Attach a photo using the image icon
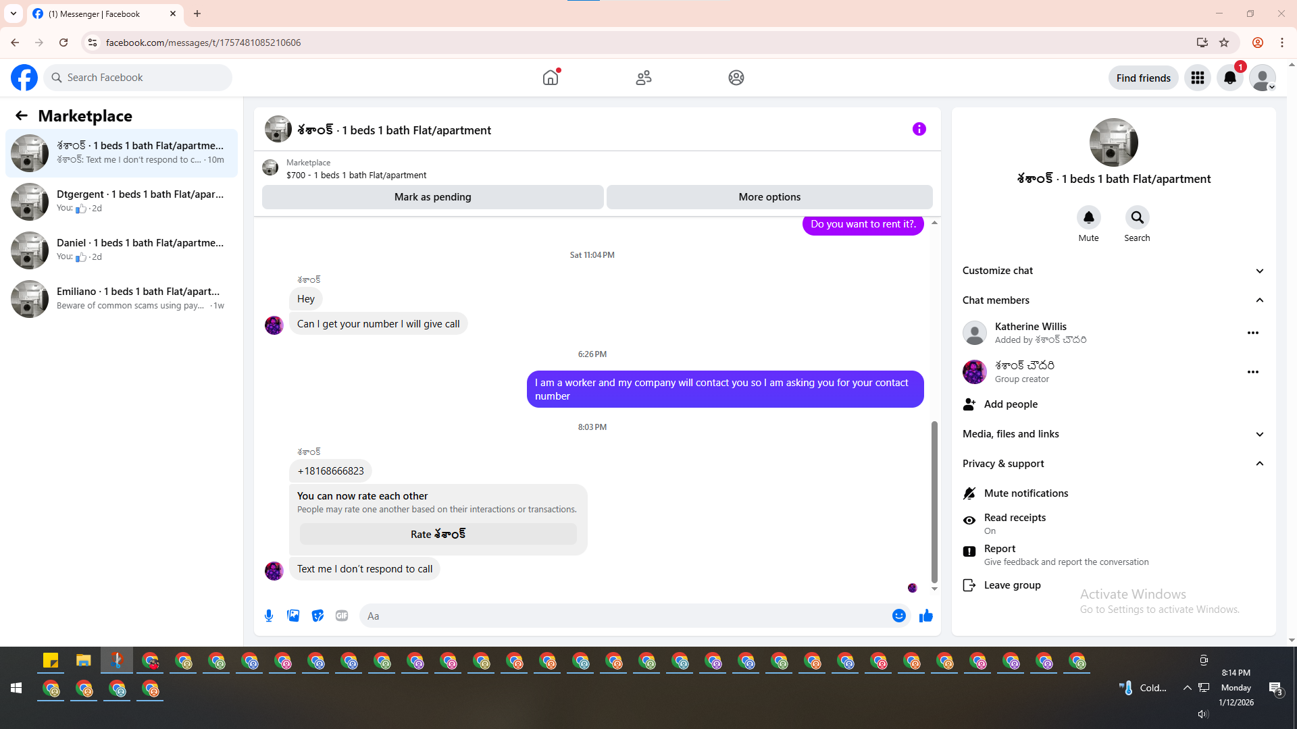The image size is (1297, 729). pyautogui.click(x=293, y=616)
